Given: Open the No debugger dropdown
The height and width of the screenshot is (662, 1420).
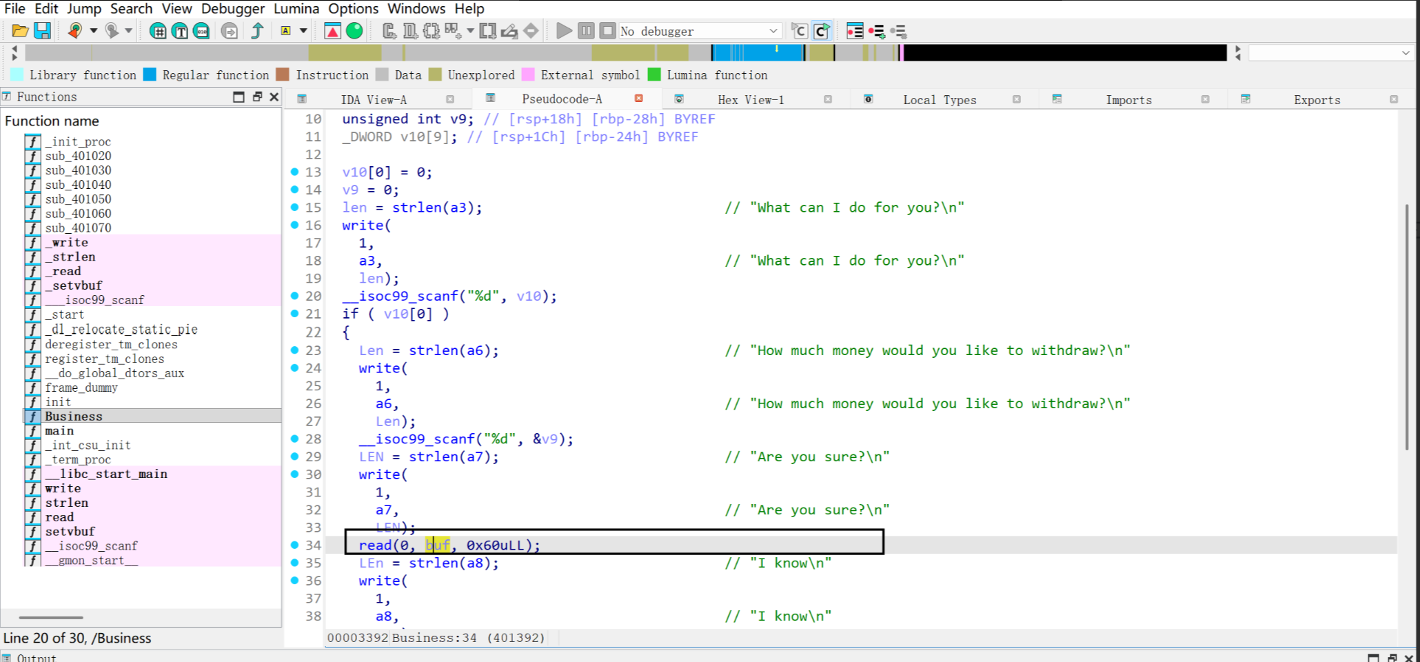Looking at the screenshot, I should click(x=773, y=31).
